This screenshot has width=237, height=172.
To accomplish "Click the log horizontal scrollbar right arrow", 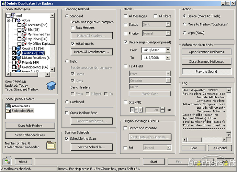I will [x=224, y=139].
